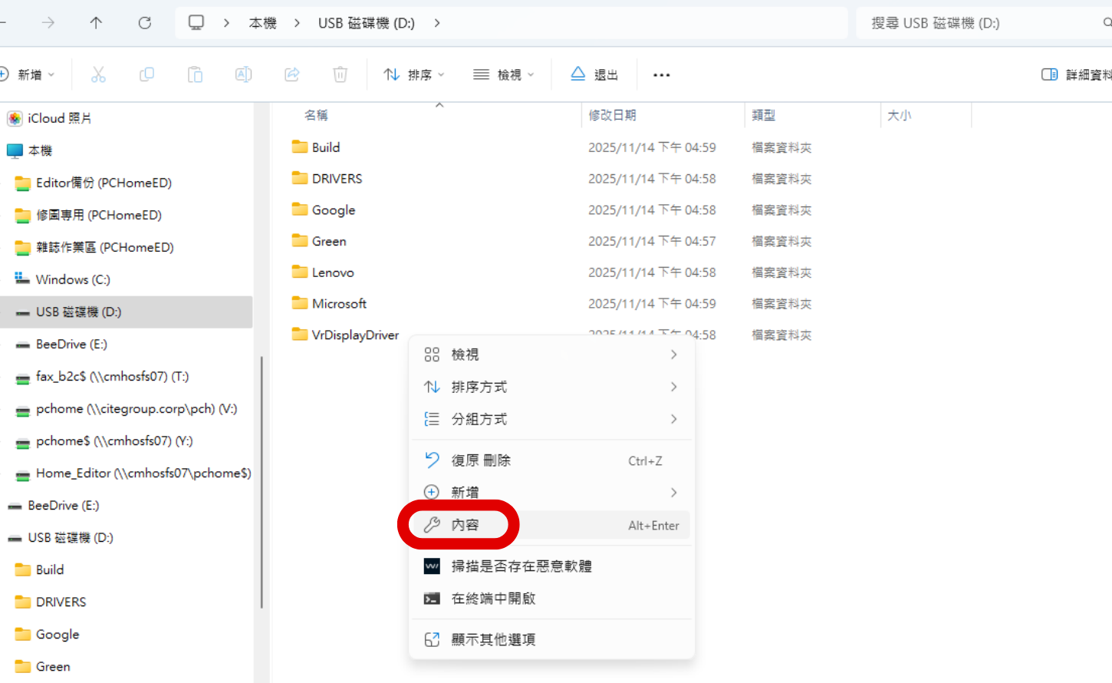Click the Rename icon in the toolbar
The height and width of the screenshot is (683, 1112).
[243, 74]
